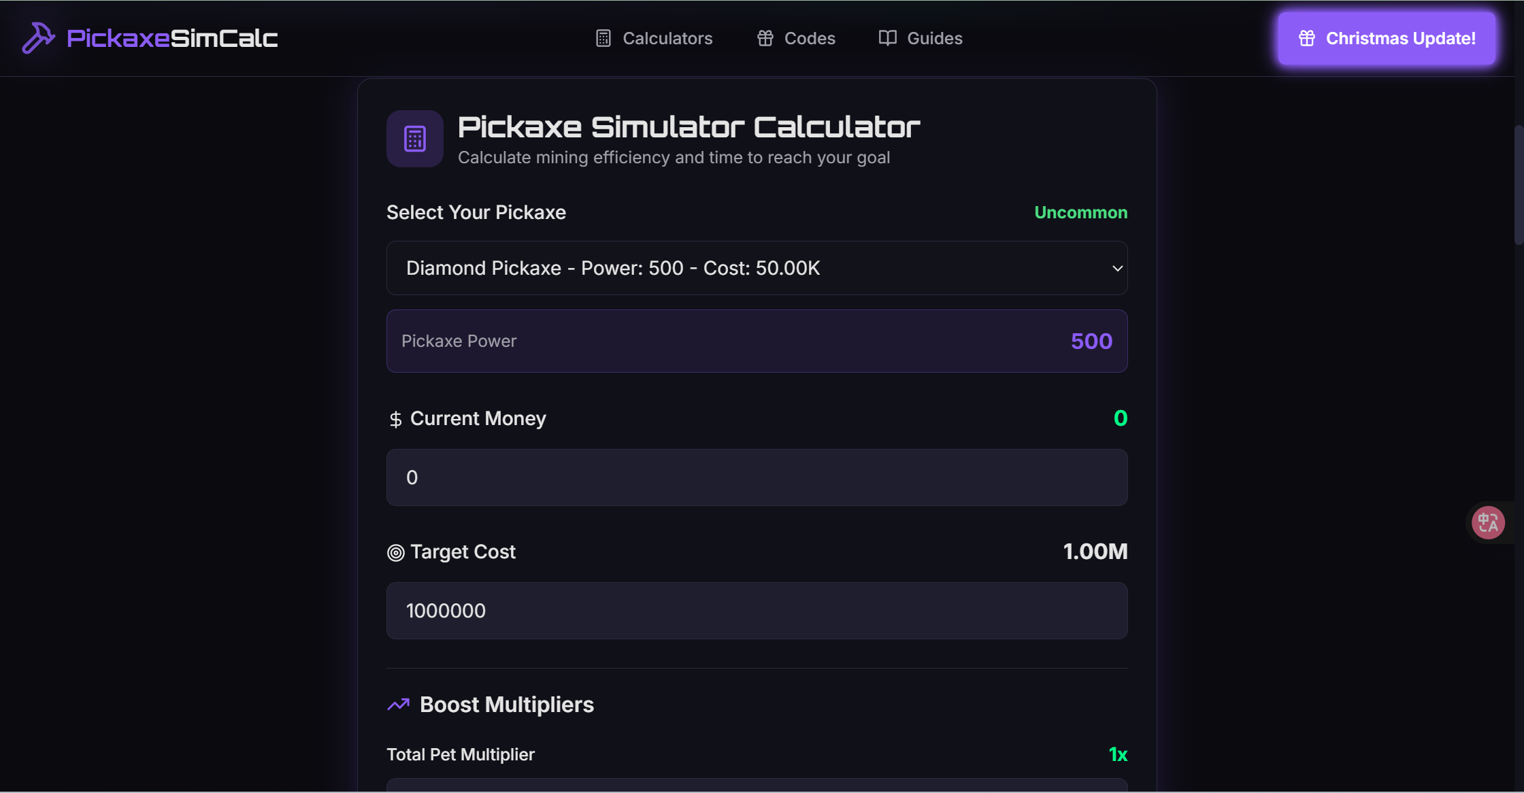Click the dollar icon next to Current Money
Image resolution: width=1524 pixels, height=793 pixels.
coord(395,419)
